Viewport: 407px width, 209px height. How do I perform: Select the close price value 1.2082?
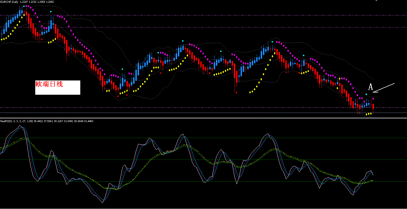50,2
